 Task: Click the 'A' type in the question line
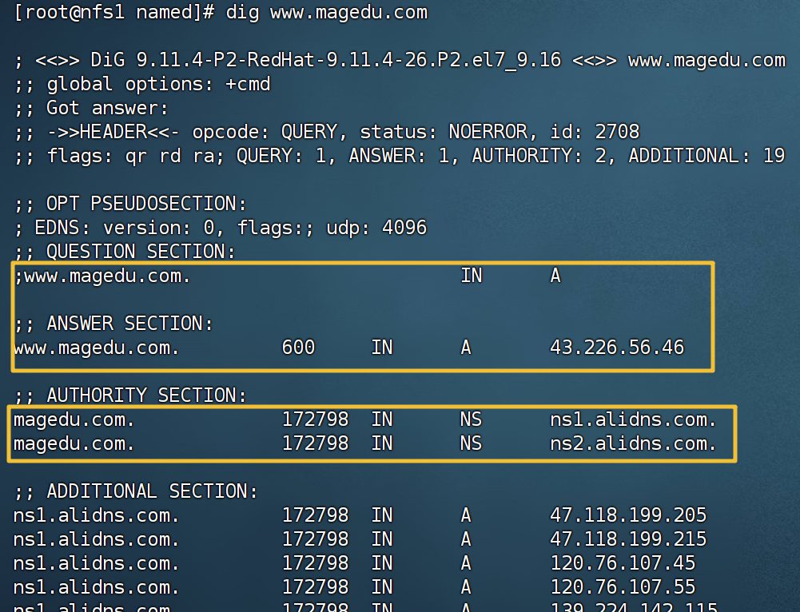(x=555, y=276)
